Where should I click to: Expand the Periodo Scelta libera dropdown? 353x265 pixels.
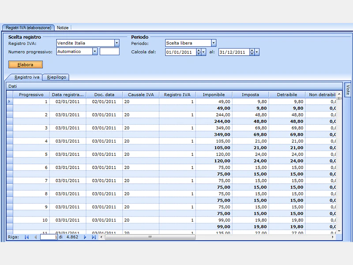[214, 43]
